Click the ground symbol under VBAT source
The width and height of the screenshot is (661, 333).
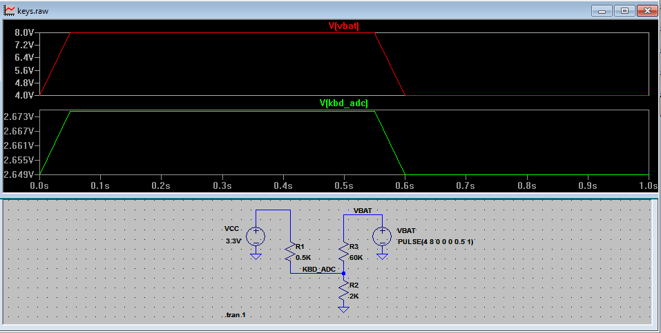(381, 256)
